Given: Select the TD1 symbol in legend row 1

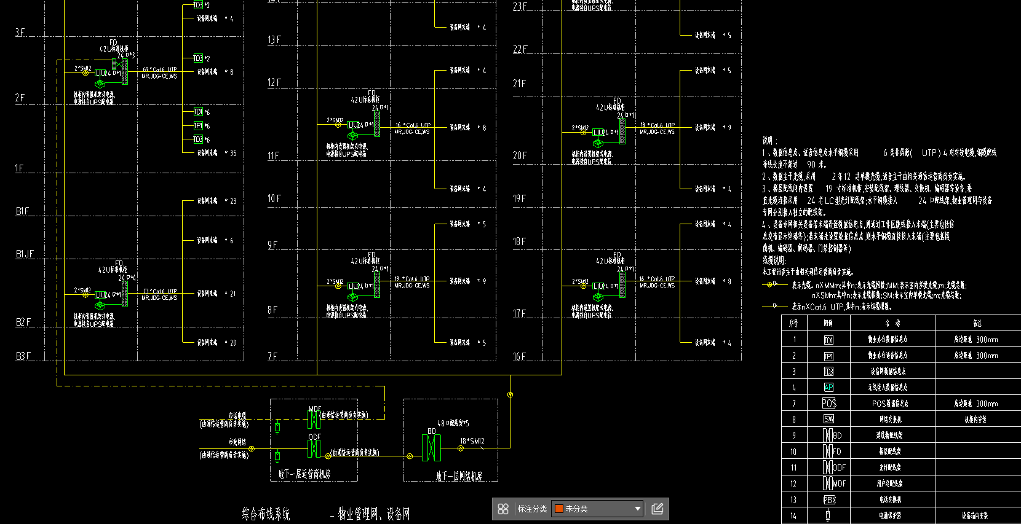Looking at the screenshot, I should (x=828, y=340).
